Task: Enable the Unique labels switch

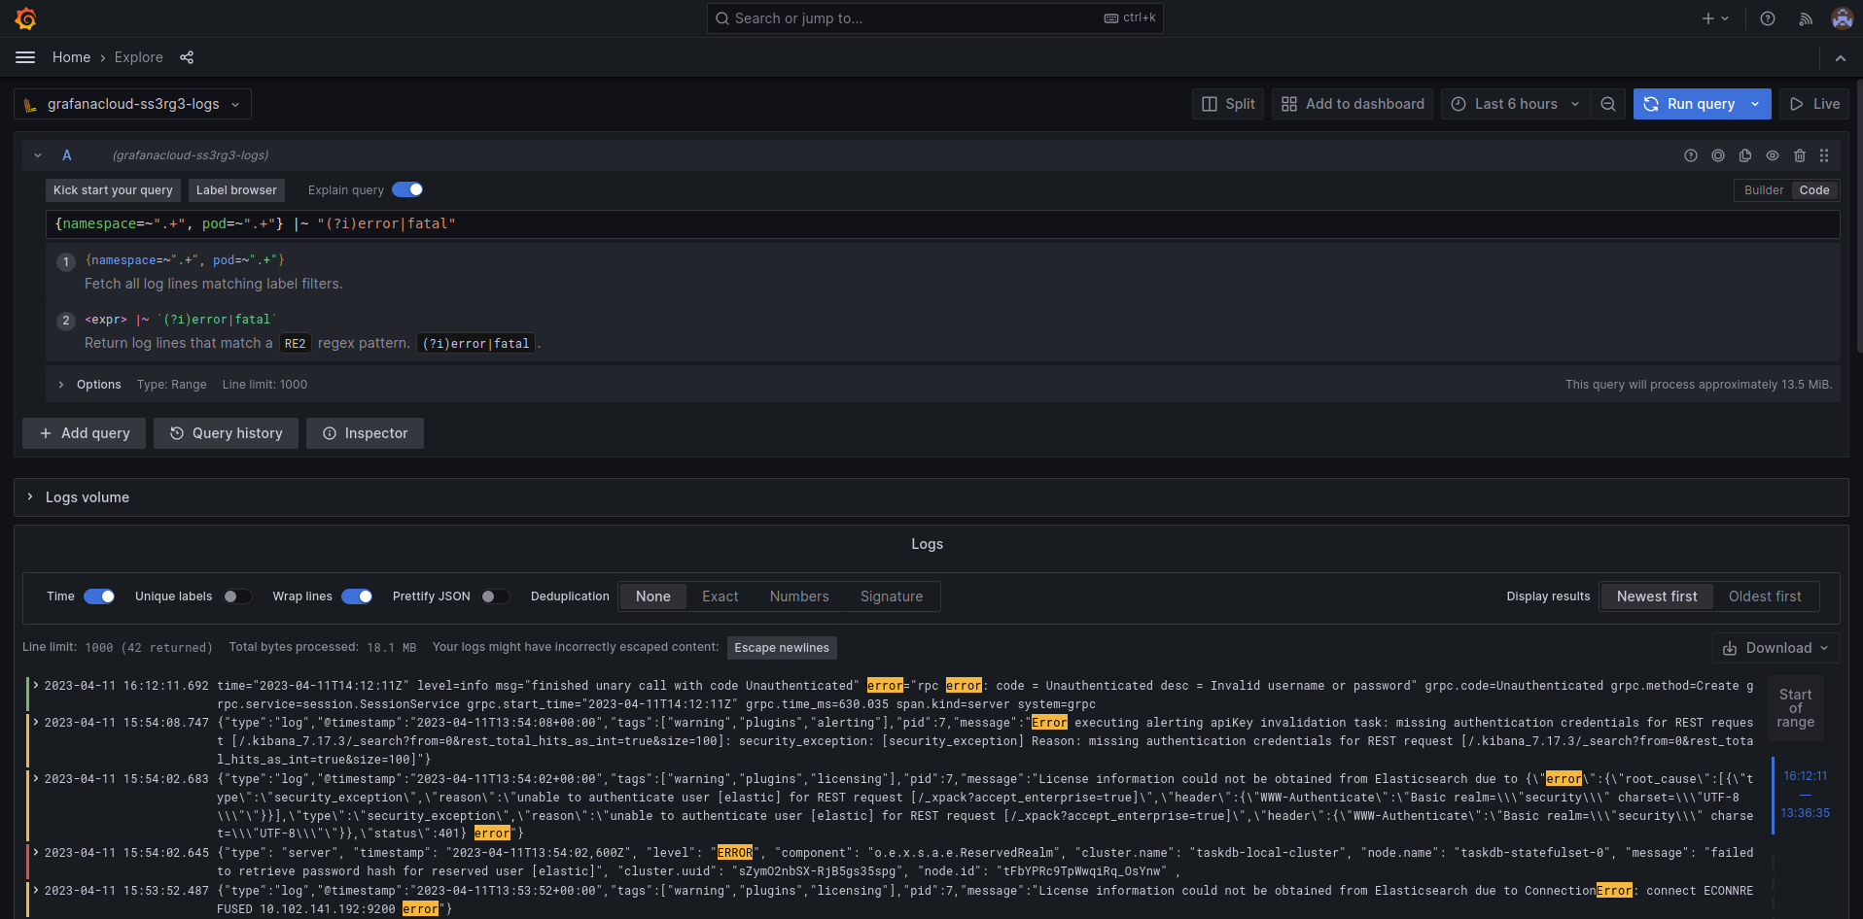Action: pos(237,596)
